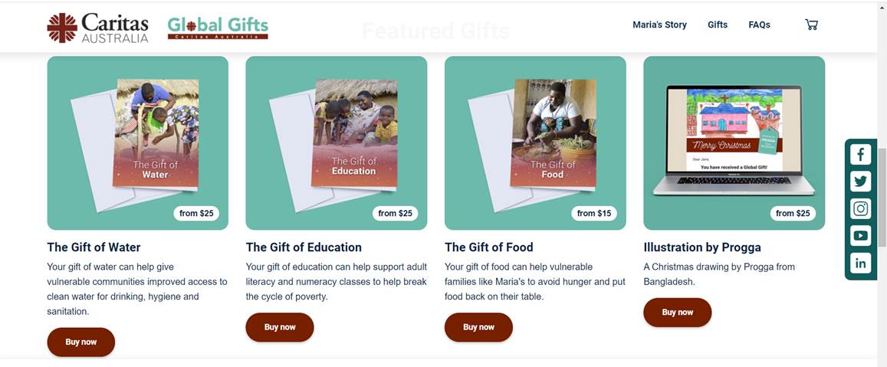Open the Facebook social link
This screenshot has height=367, width=887.
860,154
